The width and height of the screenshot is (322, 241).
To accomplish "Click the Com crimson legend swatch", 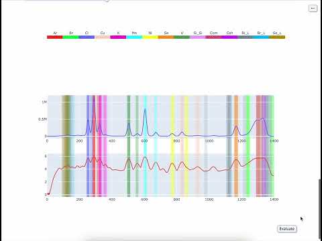I will pyautogui.click(x=213, y=37).
